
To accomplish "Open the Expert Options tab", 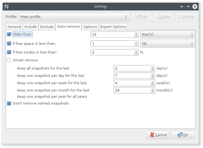I will (113, 27).
